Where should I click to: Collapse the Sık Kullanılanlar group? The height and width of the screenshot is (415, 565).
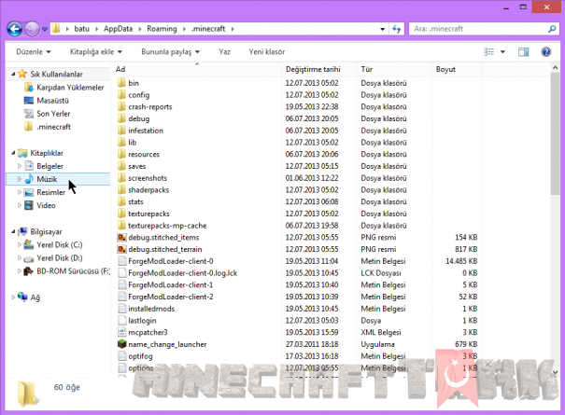(x=13, y=75)
